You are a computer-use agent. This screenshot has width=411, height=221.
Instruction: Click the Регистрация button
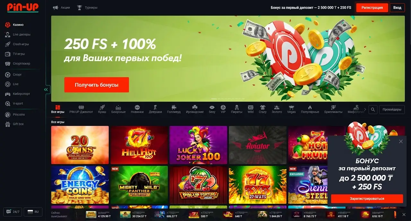pyautogui.click(x=372, y=8)
